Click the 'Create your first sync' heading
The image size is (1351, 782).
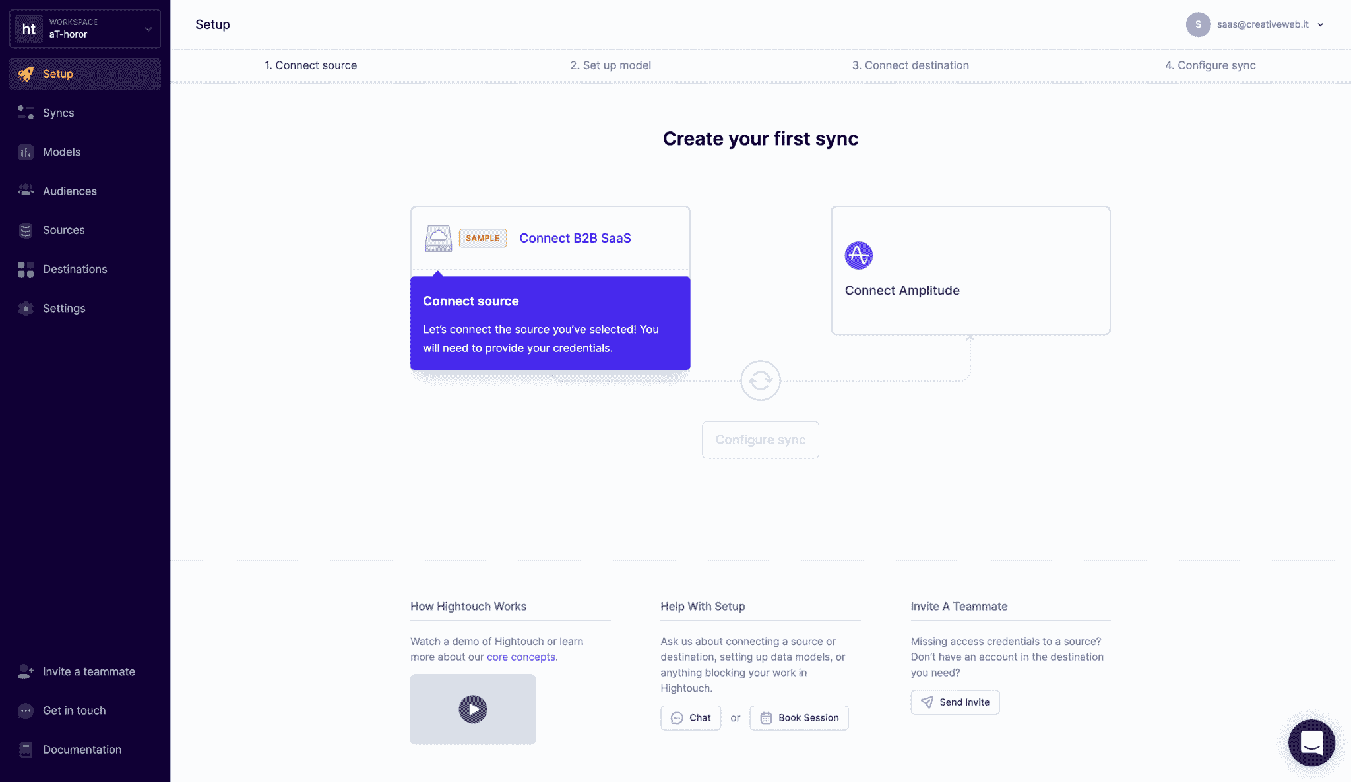(x=761, y=138)
